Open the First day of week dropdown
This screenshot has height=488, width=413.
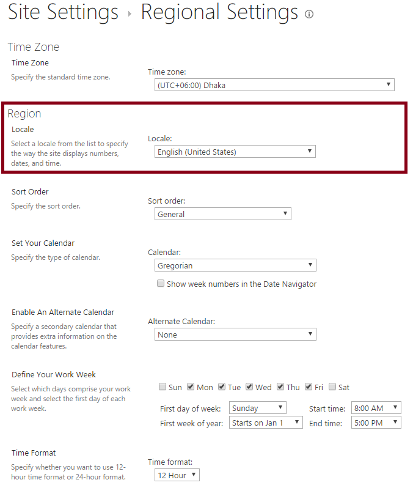[x=257, y=408]
